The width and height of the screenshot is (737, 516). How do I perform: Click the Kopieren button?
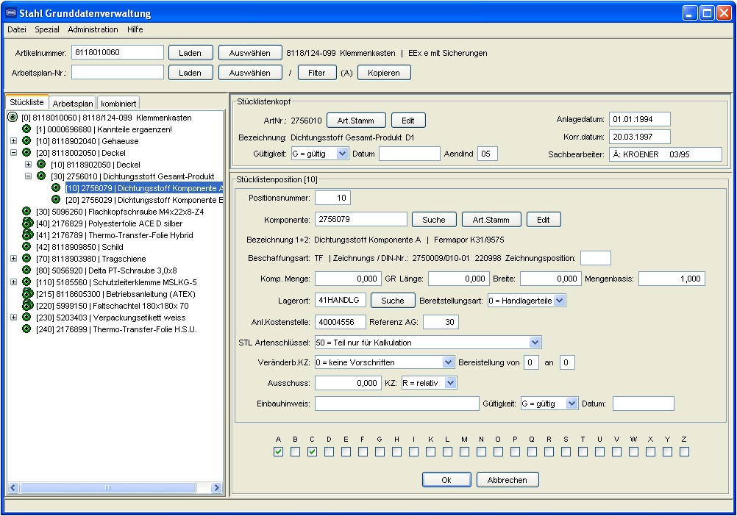click(x=384, y=73)
